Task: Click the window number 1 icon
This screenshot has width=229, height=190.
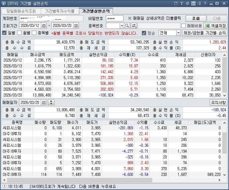Action: coord(4,3)
